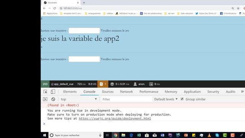Click the taskbar microphone icon
This screenshot has width=245, height=138.
(x=100, y=135)
